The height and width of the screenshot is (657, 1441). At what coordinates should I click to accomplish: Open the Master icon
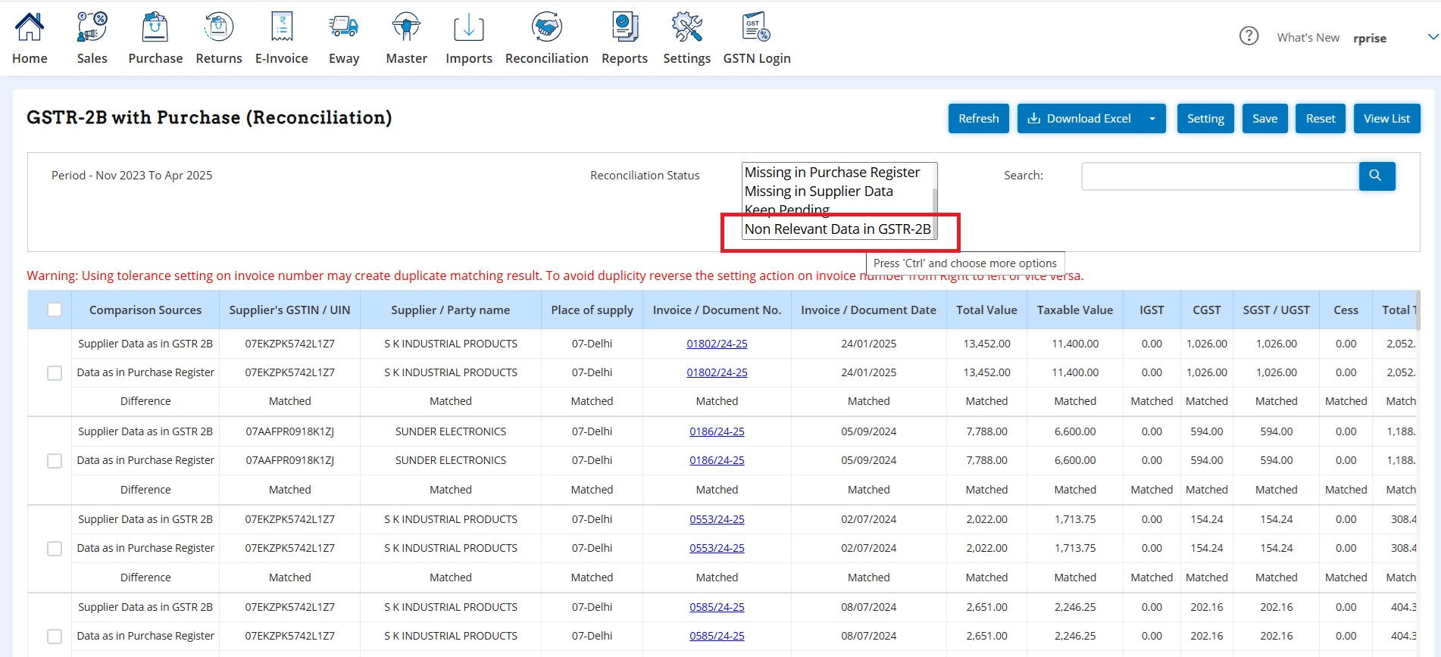point(407,27)
